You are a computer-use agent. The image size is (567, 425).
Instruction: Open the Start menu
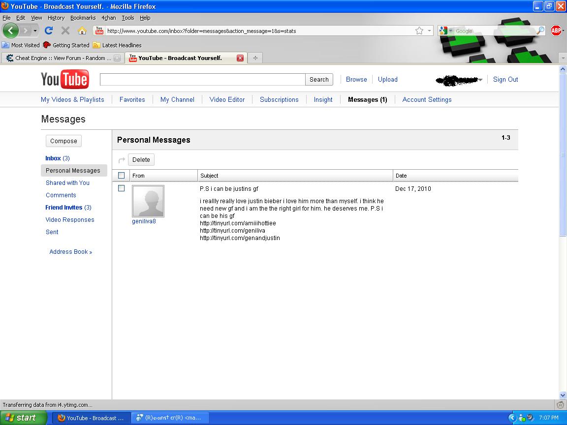(x=23, y=418)
